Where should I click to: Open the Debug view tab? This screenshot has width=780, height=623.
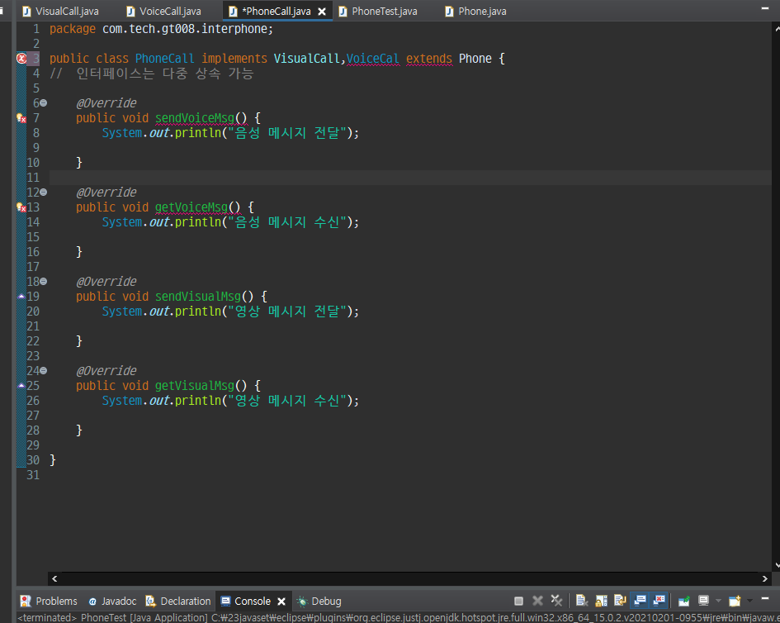coord(319,601)
